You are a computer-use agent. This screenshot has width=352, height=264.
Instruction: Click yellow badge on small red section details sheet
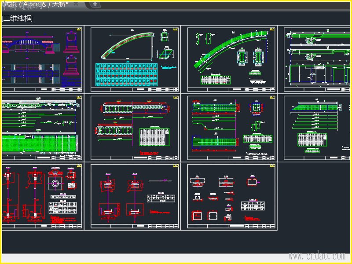click(x=272, y=166)
